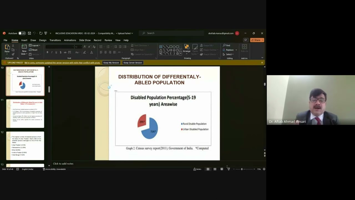Toggle Align Left paragraph alignment

(x=101, y=52)
